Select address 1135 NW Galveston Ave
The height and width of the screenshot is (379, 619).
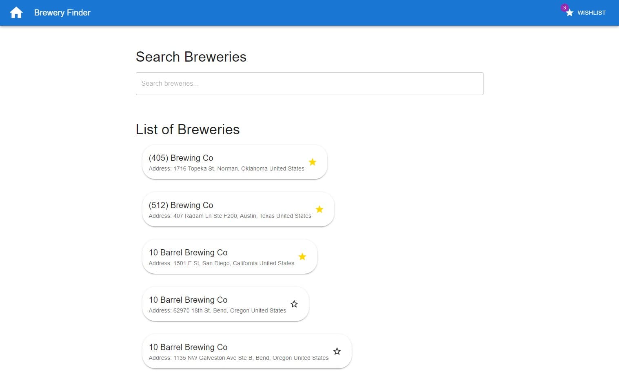pos(239,358)
